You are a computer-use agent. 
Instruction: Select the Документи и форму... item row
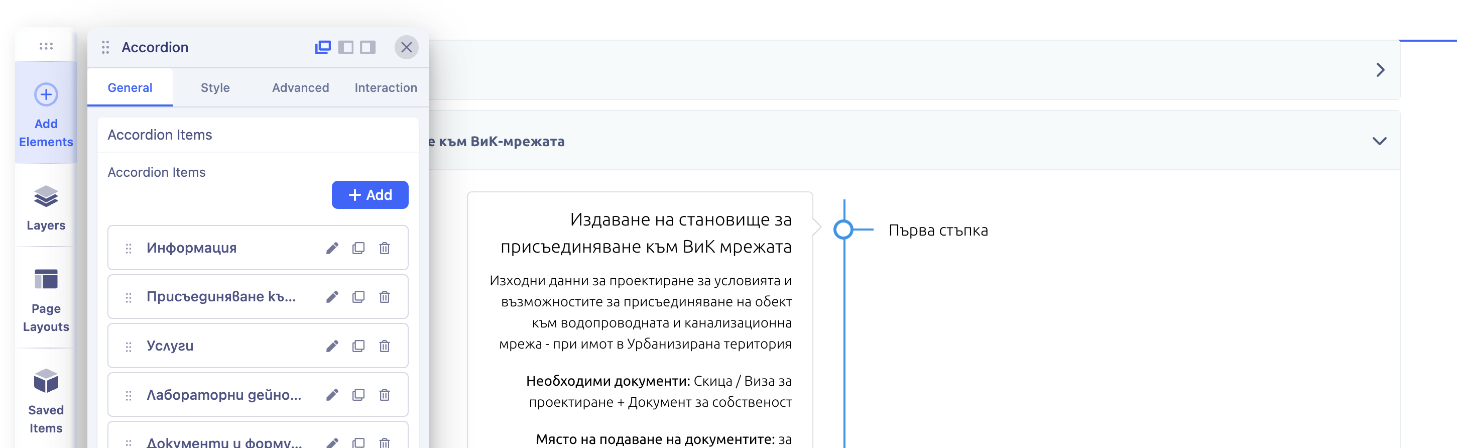point(258,435)
